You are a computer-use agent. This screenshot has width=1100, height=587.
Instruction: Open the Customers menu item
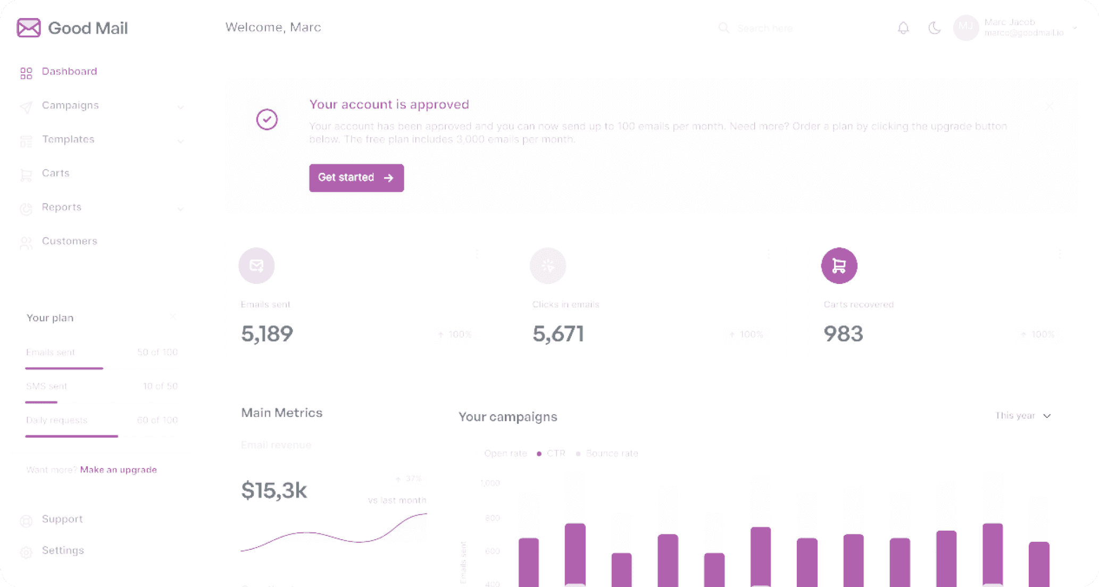69,241
